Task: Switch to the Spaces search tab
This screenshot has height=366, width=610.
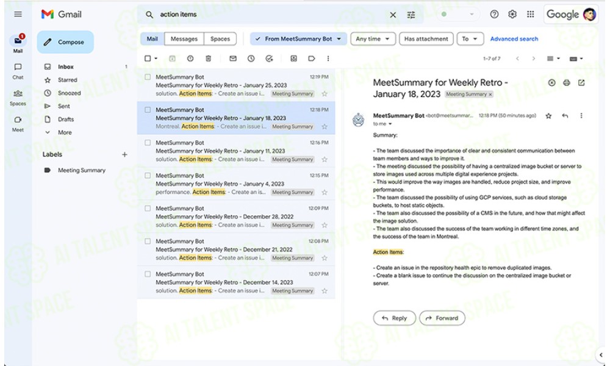Action: [x=220, y=39]
